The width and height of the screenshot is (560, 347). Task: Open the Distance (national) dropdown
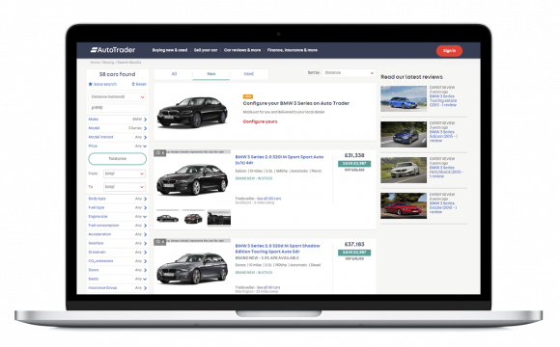point(118,97)
